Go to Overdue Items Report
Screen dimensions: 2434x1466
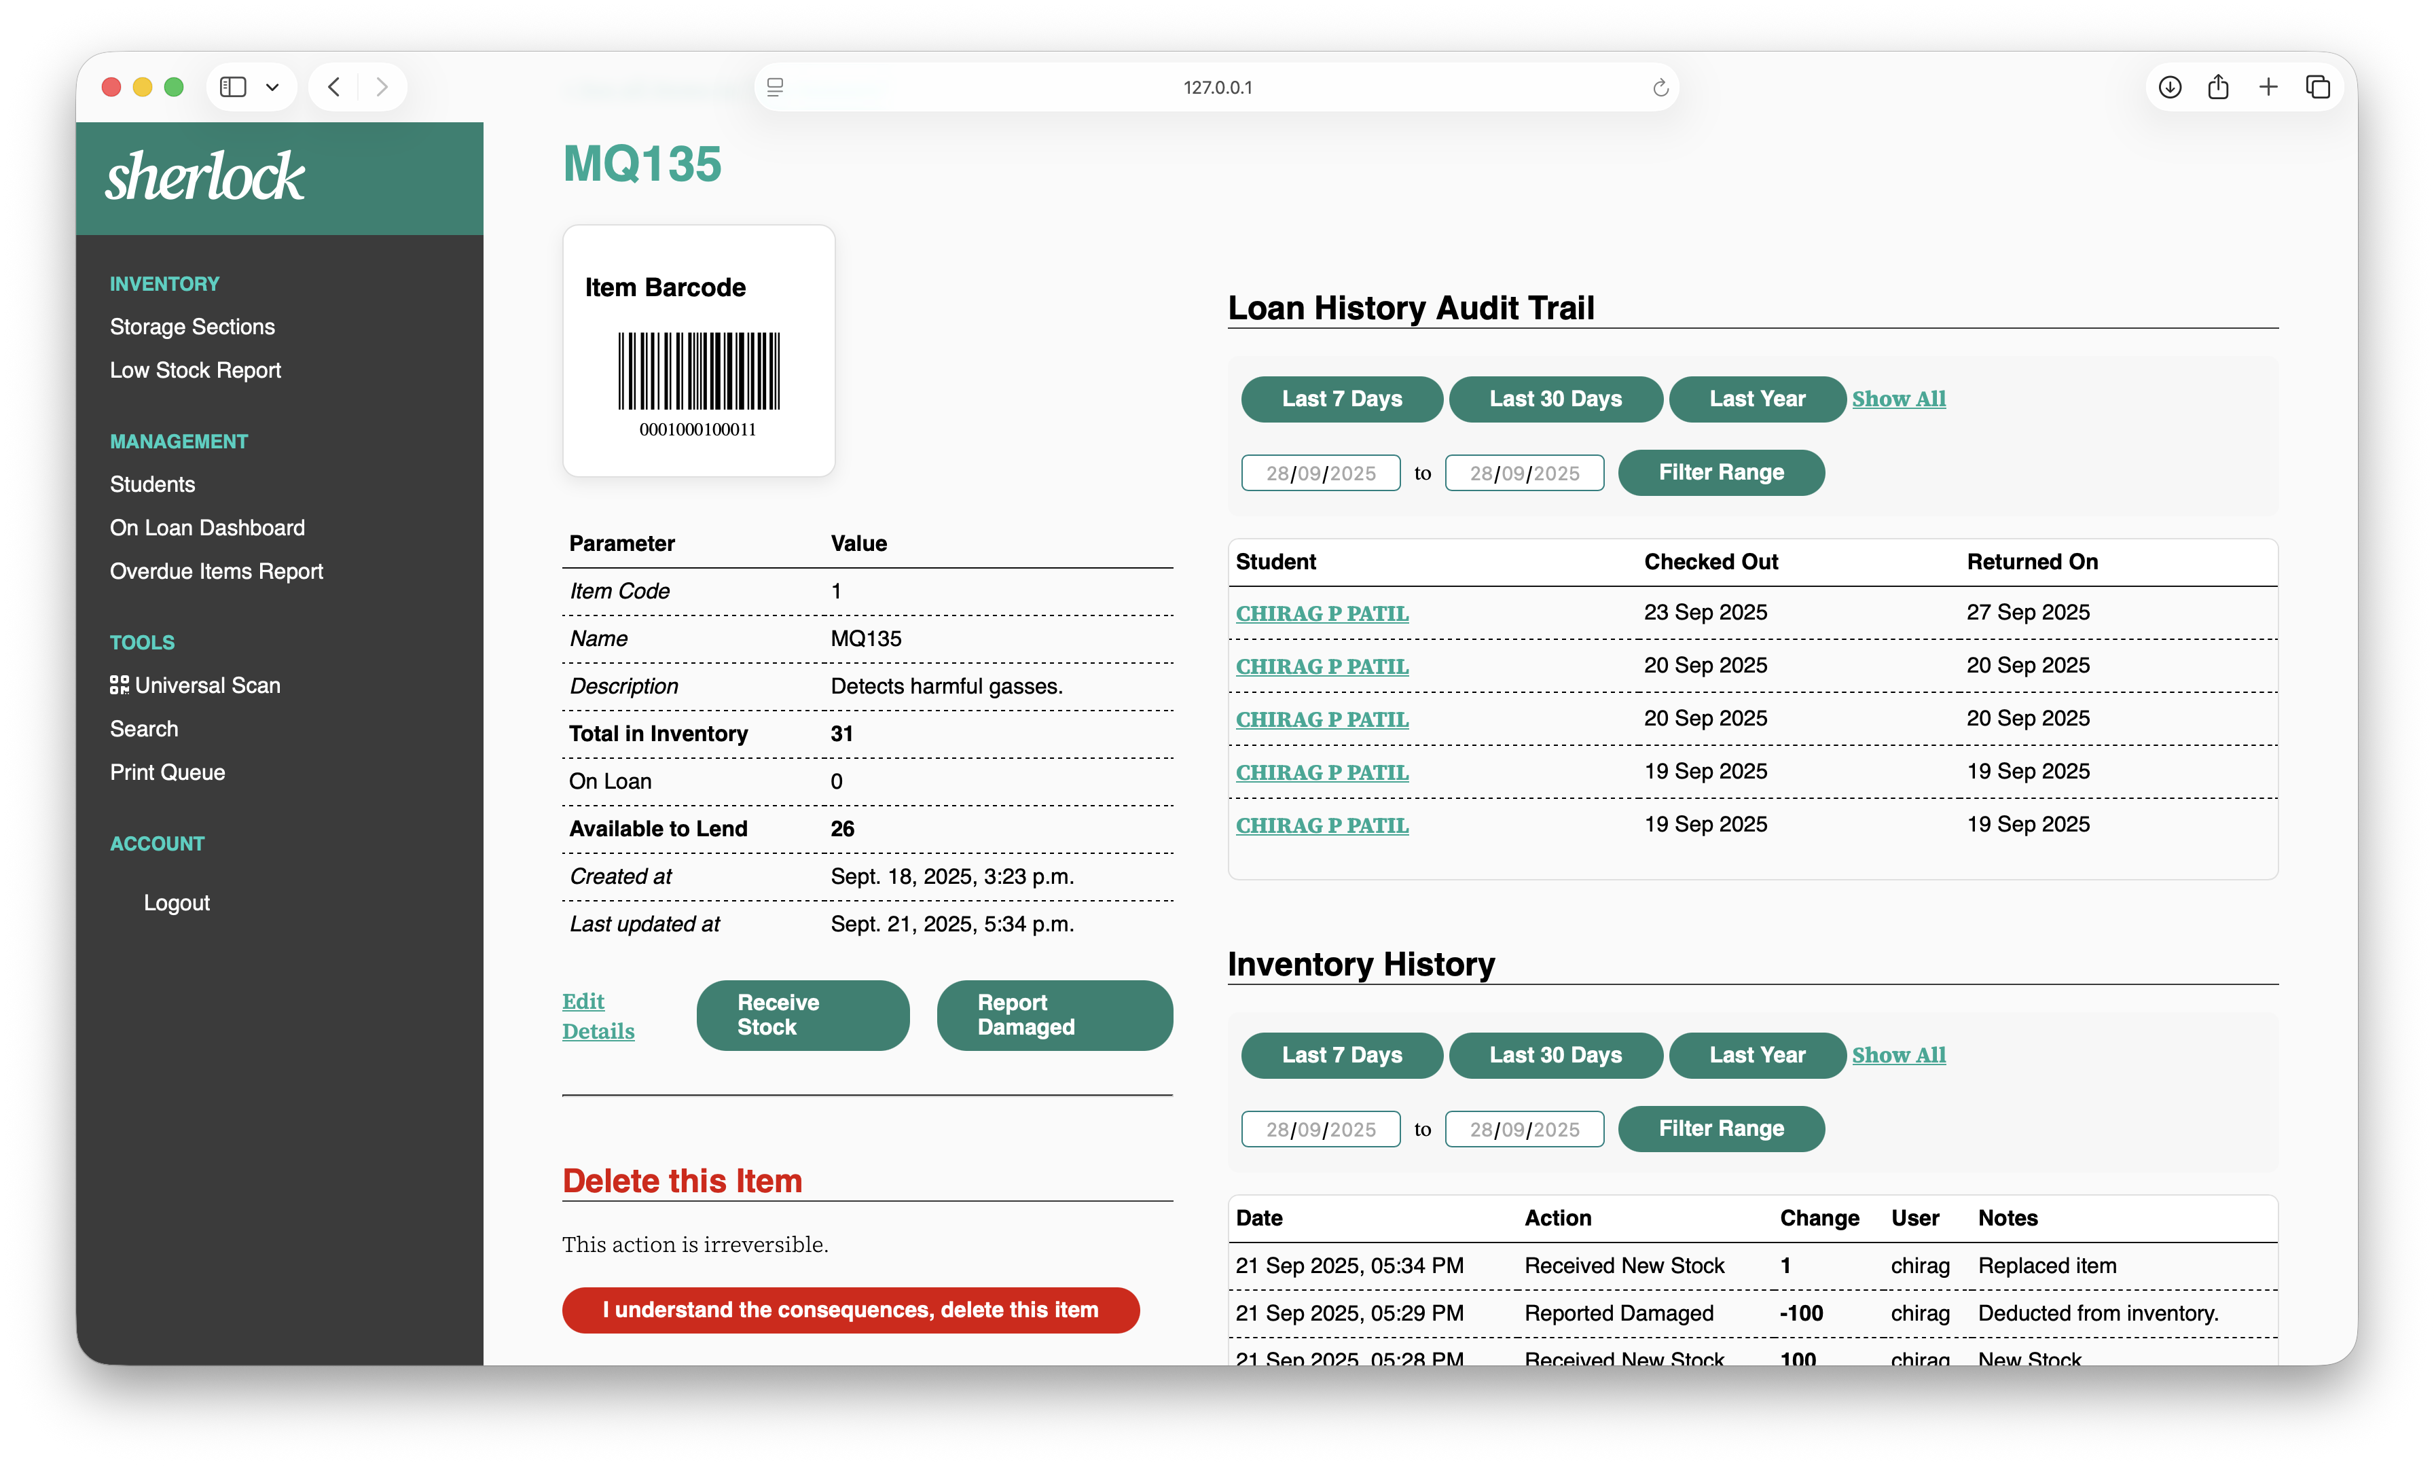click(x=216, y=571)
